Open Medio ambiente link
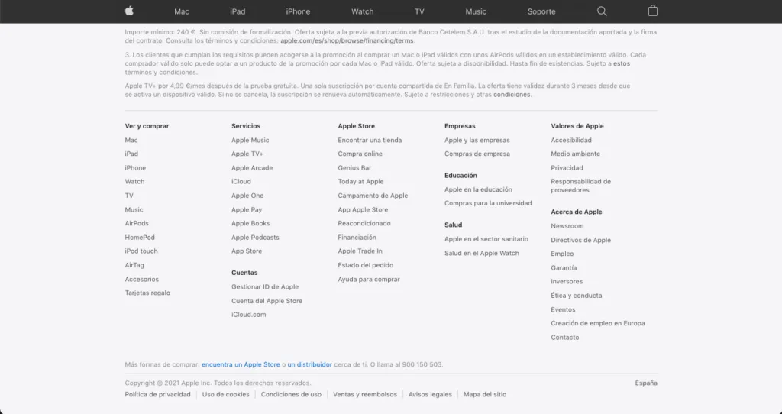This screenshot has height=414, width=782. pyautogui.click(x=575, y=154)
